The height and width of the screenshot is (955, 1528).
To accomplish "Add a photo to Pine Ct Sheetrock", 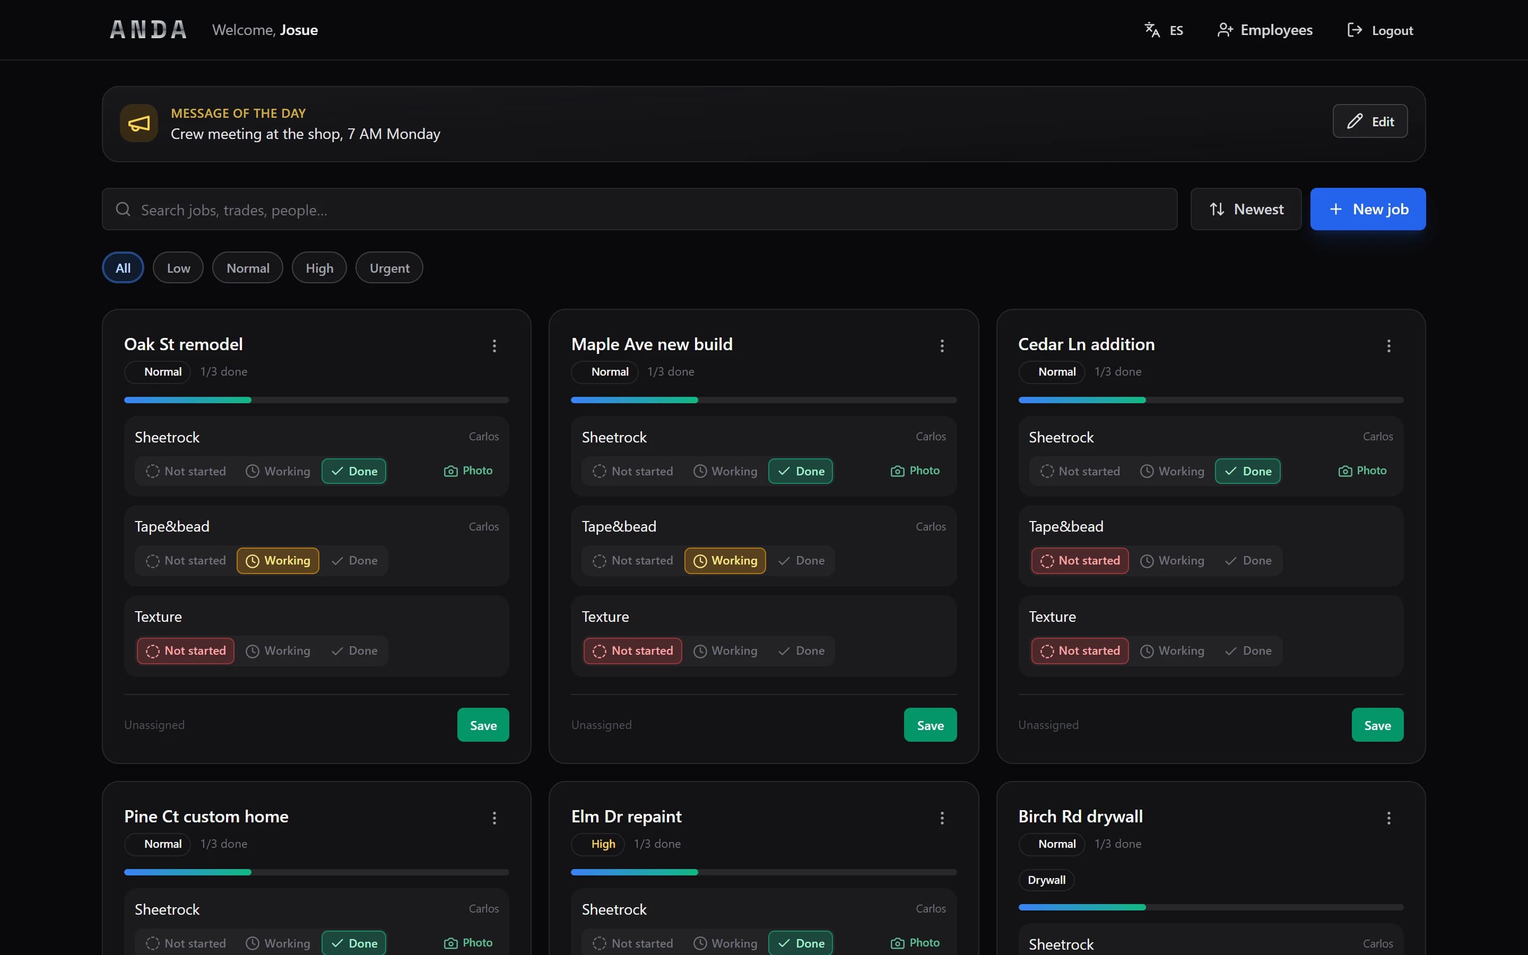I will [468, 942].
